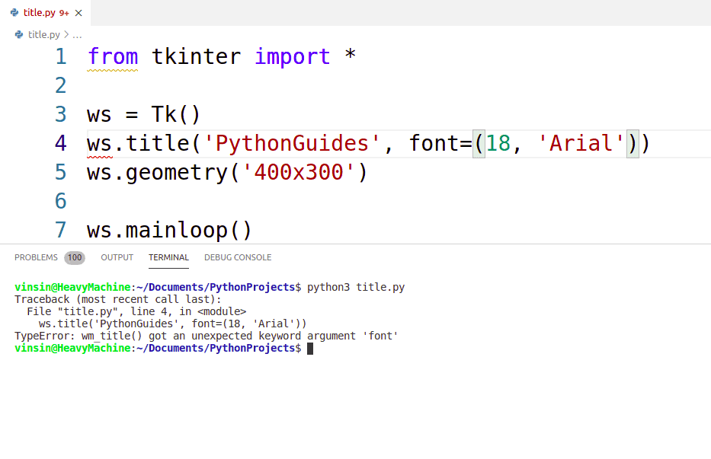Screen dimensions: 711x459
Task: Open the DEBUG CONSOLE panel tab
Action: point(238,257)
